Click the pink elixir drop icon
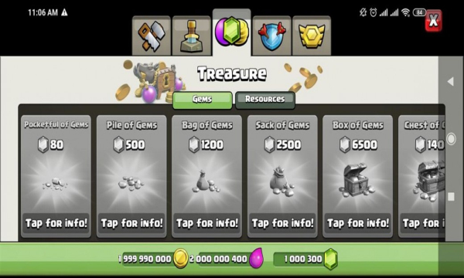 [256, 258]
